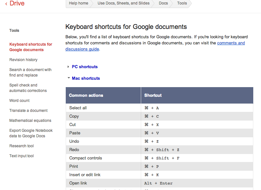
Task: Open the Text input tool sidebar link
Action: click(22, 156)
